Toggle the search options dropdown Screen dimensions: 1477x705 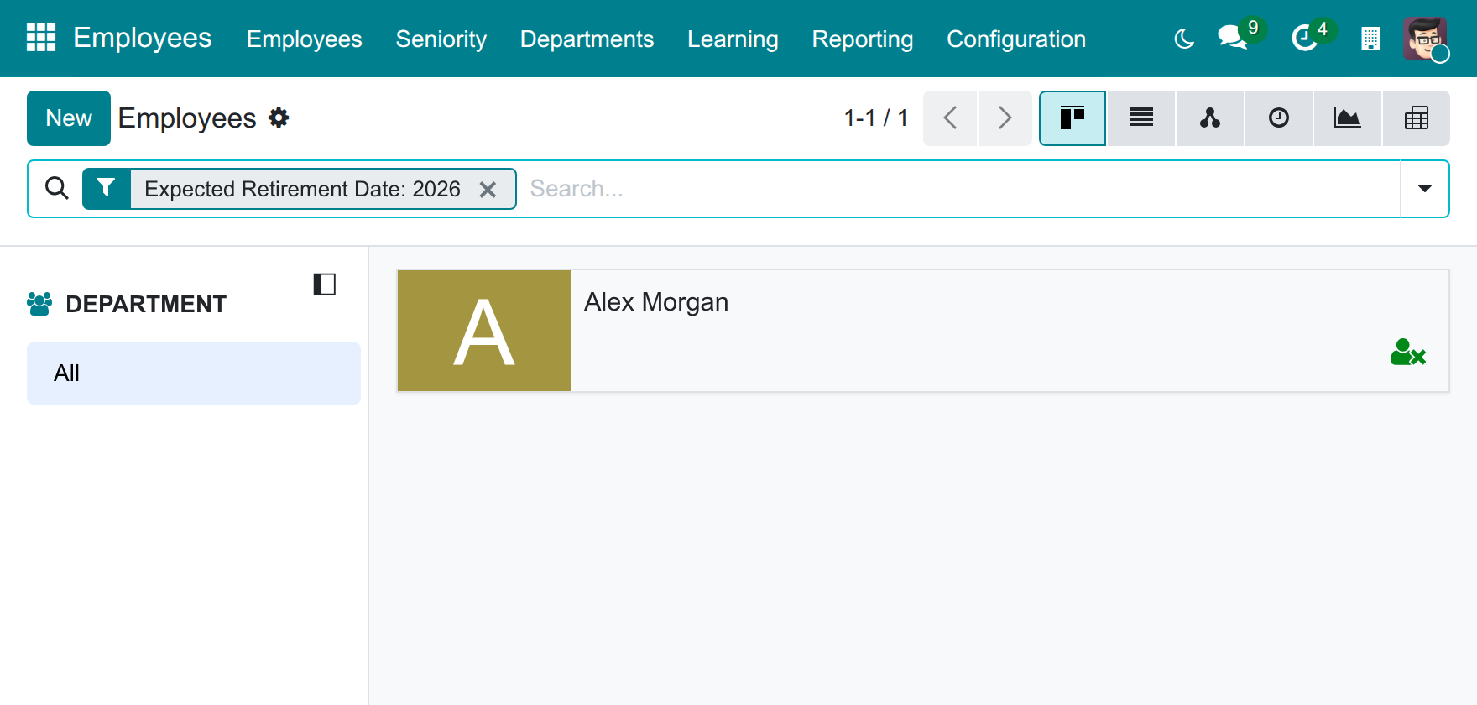click(x=1425, y=189)
